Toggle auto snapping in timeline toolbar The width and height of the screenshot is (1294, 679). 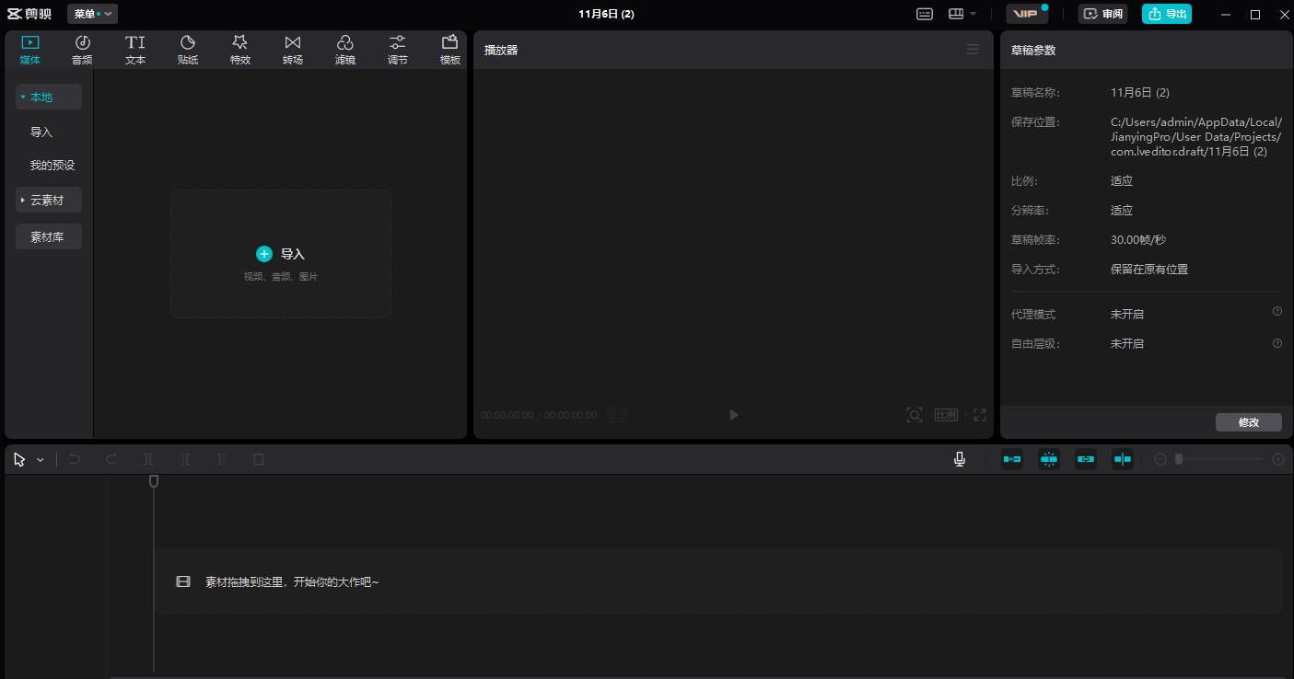point(1049,459)
